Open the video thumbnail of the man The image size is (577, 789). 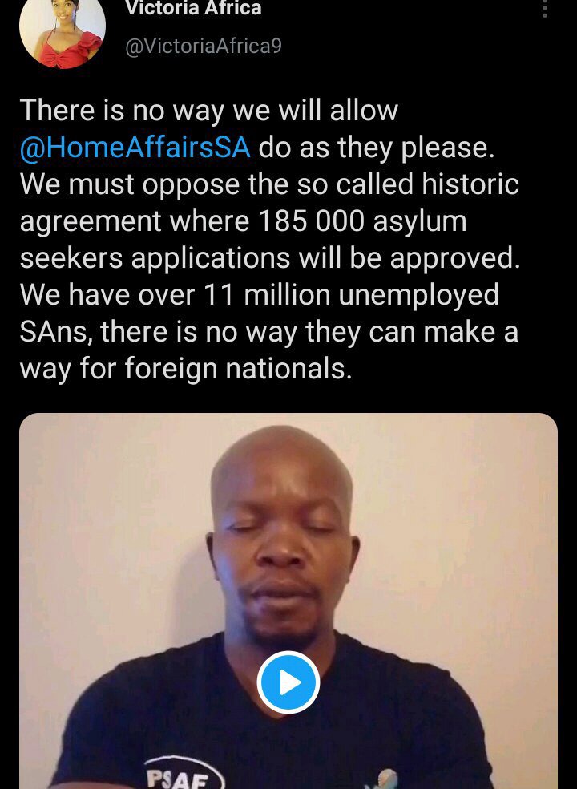288,601
